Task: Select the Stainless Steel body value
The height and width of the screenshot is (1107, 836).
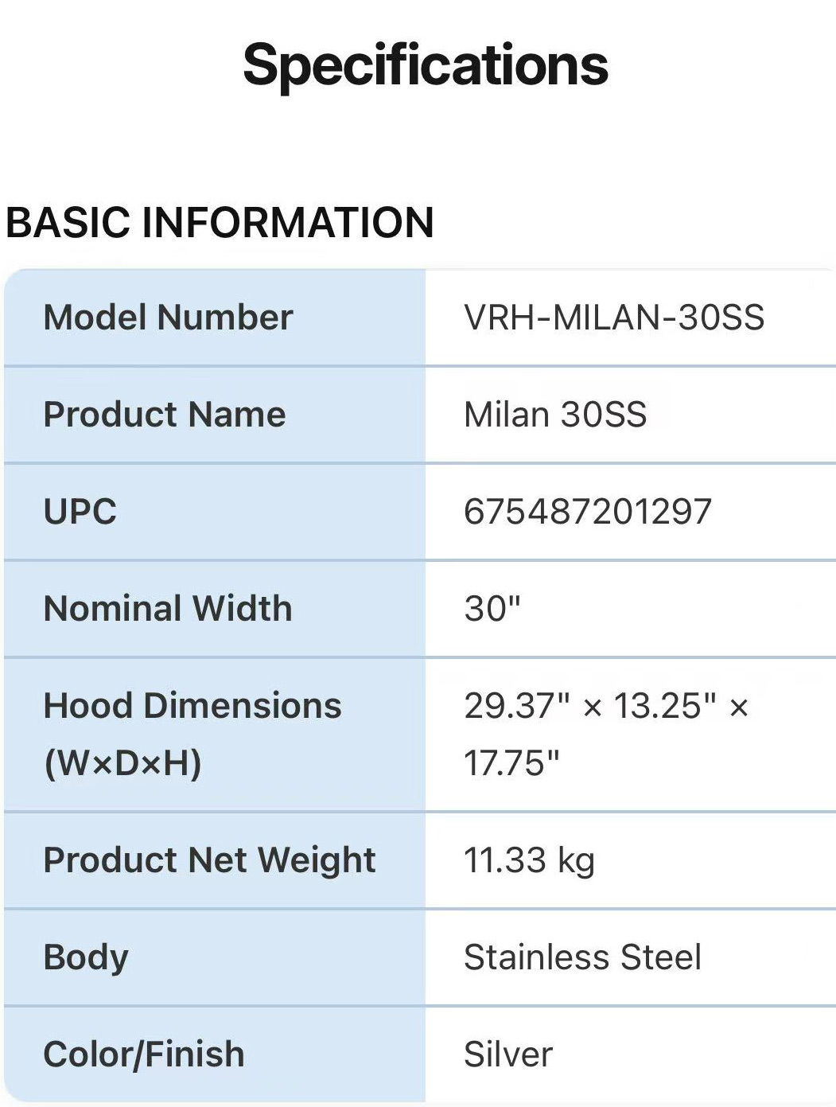Action: tap(582, 957)
